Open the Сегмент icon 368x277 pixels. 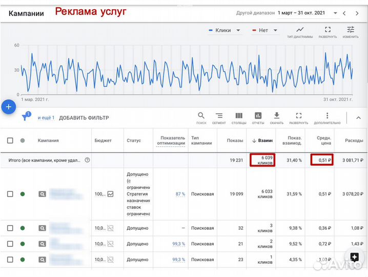click(219, 115)
